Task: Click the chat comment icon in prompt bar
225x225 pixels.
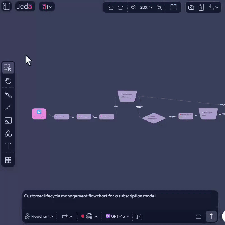Action: [139, 216]
